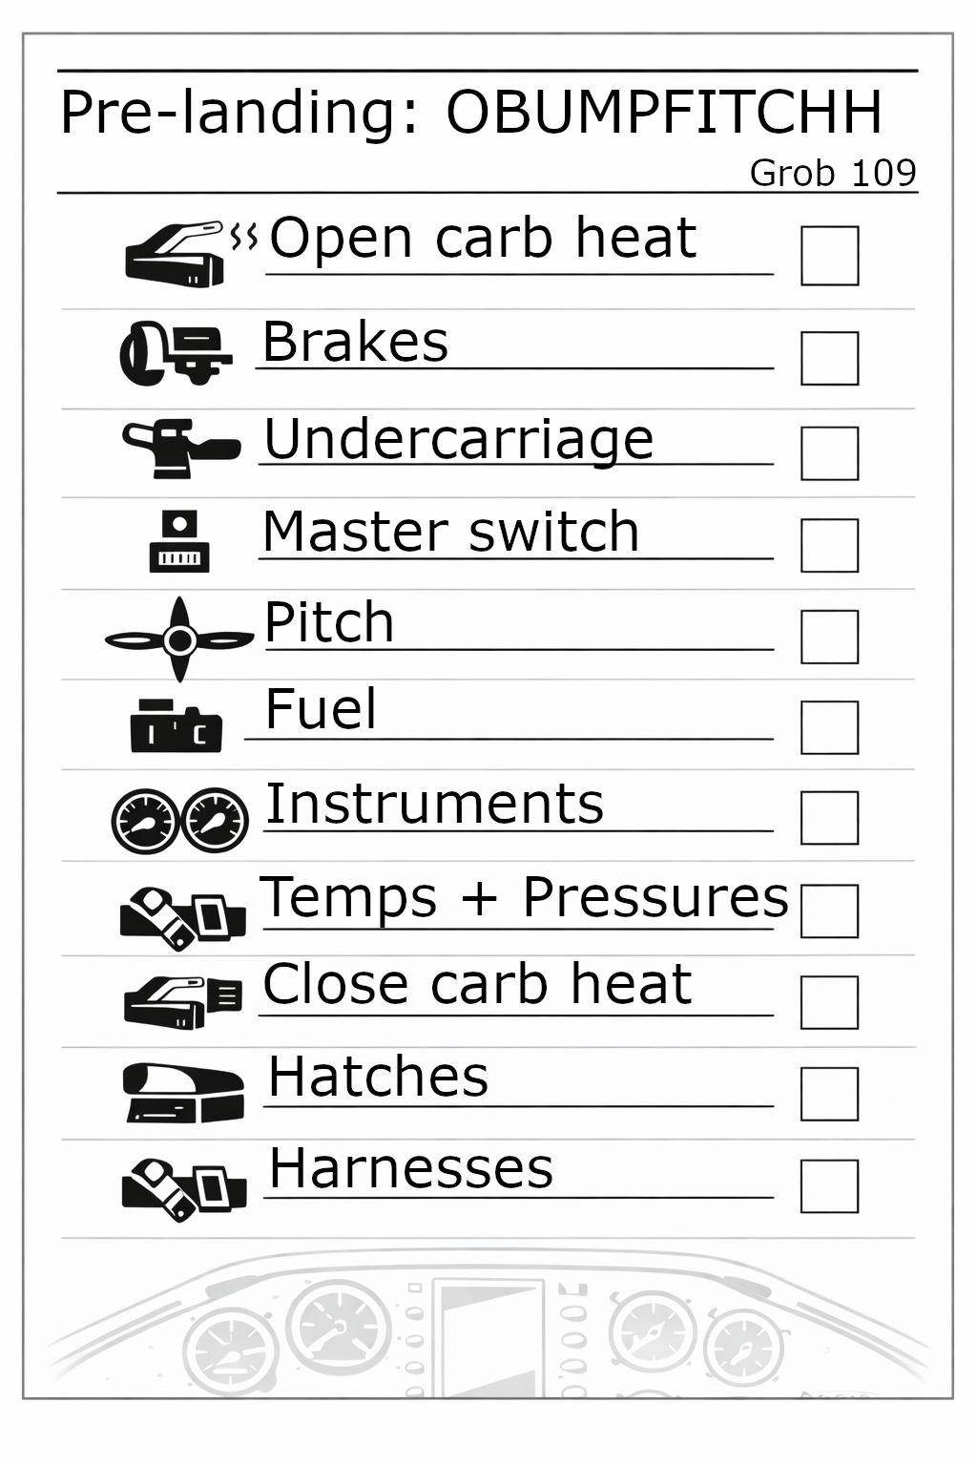Screen dimensions: 977x1466
Task: Check the Open carb heat checkbox
Action: 829,256
